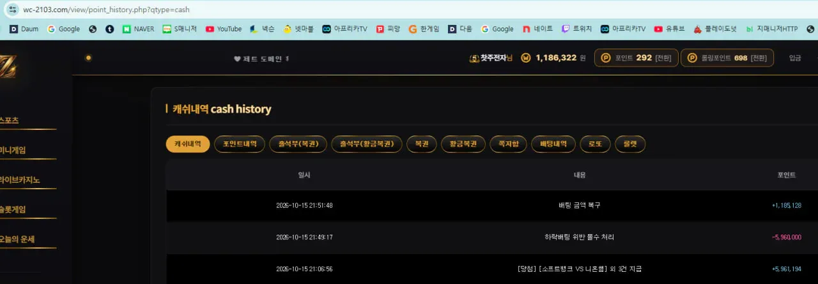Click the 배팅 금액 복구 entry

[x=579, y=205]
